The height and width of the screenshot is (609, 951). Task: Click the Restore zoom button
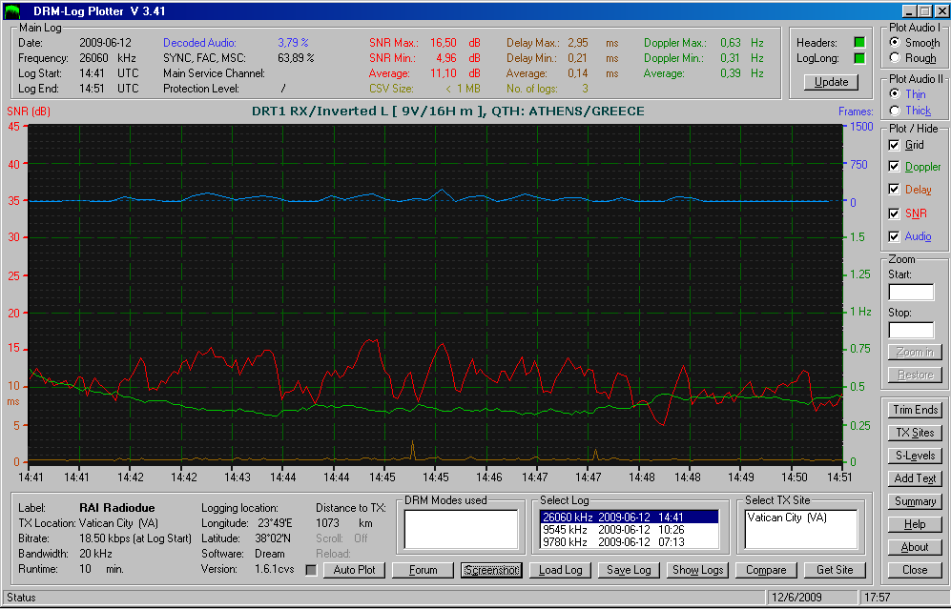pos(915,375)
